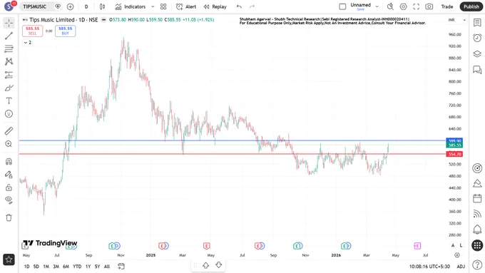Image resolution: width=485 pixels, height=273 pixels.
Task: Open the Indicators dialog
Action: click(x=131, y=6)
